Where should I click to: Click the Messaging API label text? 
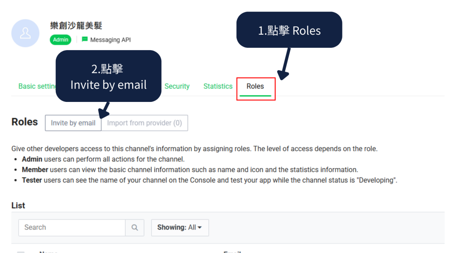click(x=110, y=40)
